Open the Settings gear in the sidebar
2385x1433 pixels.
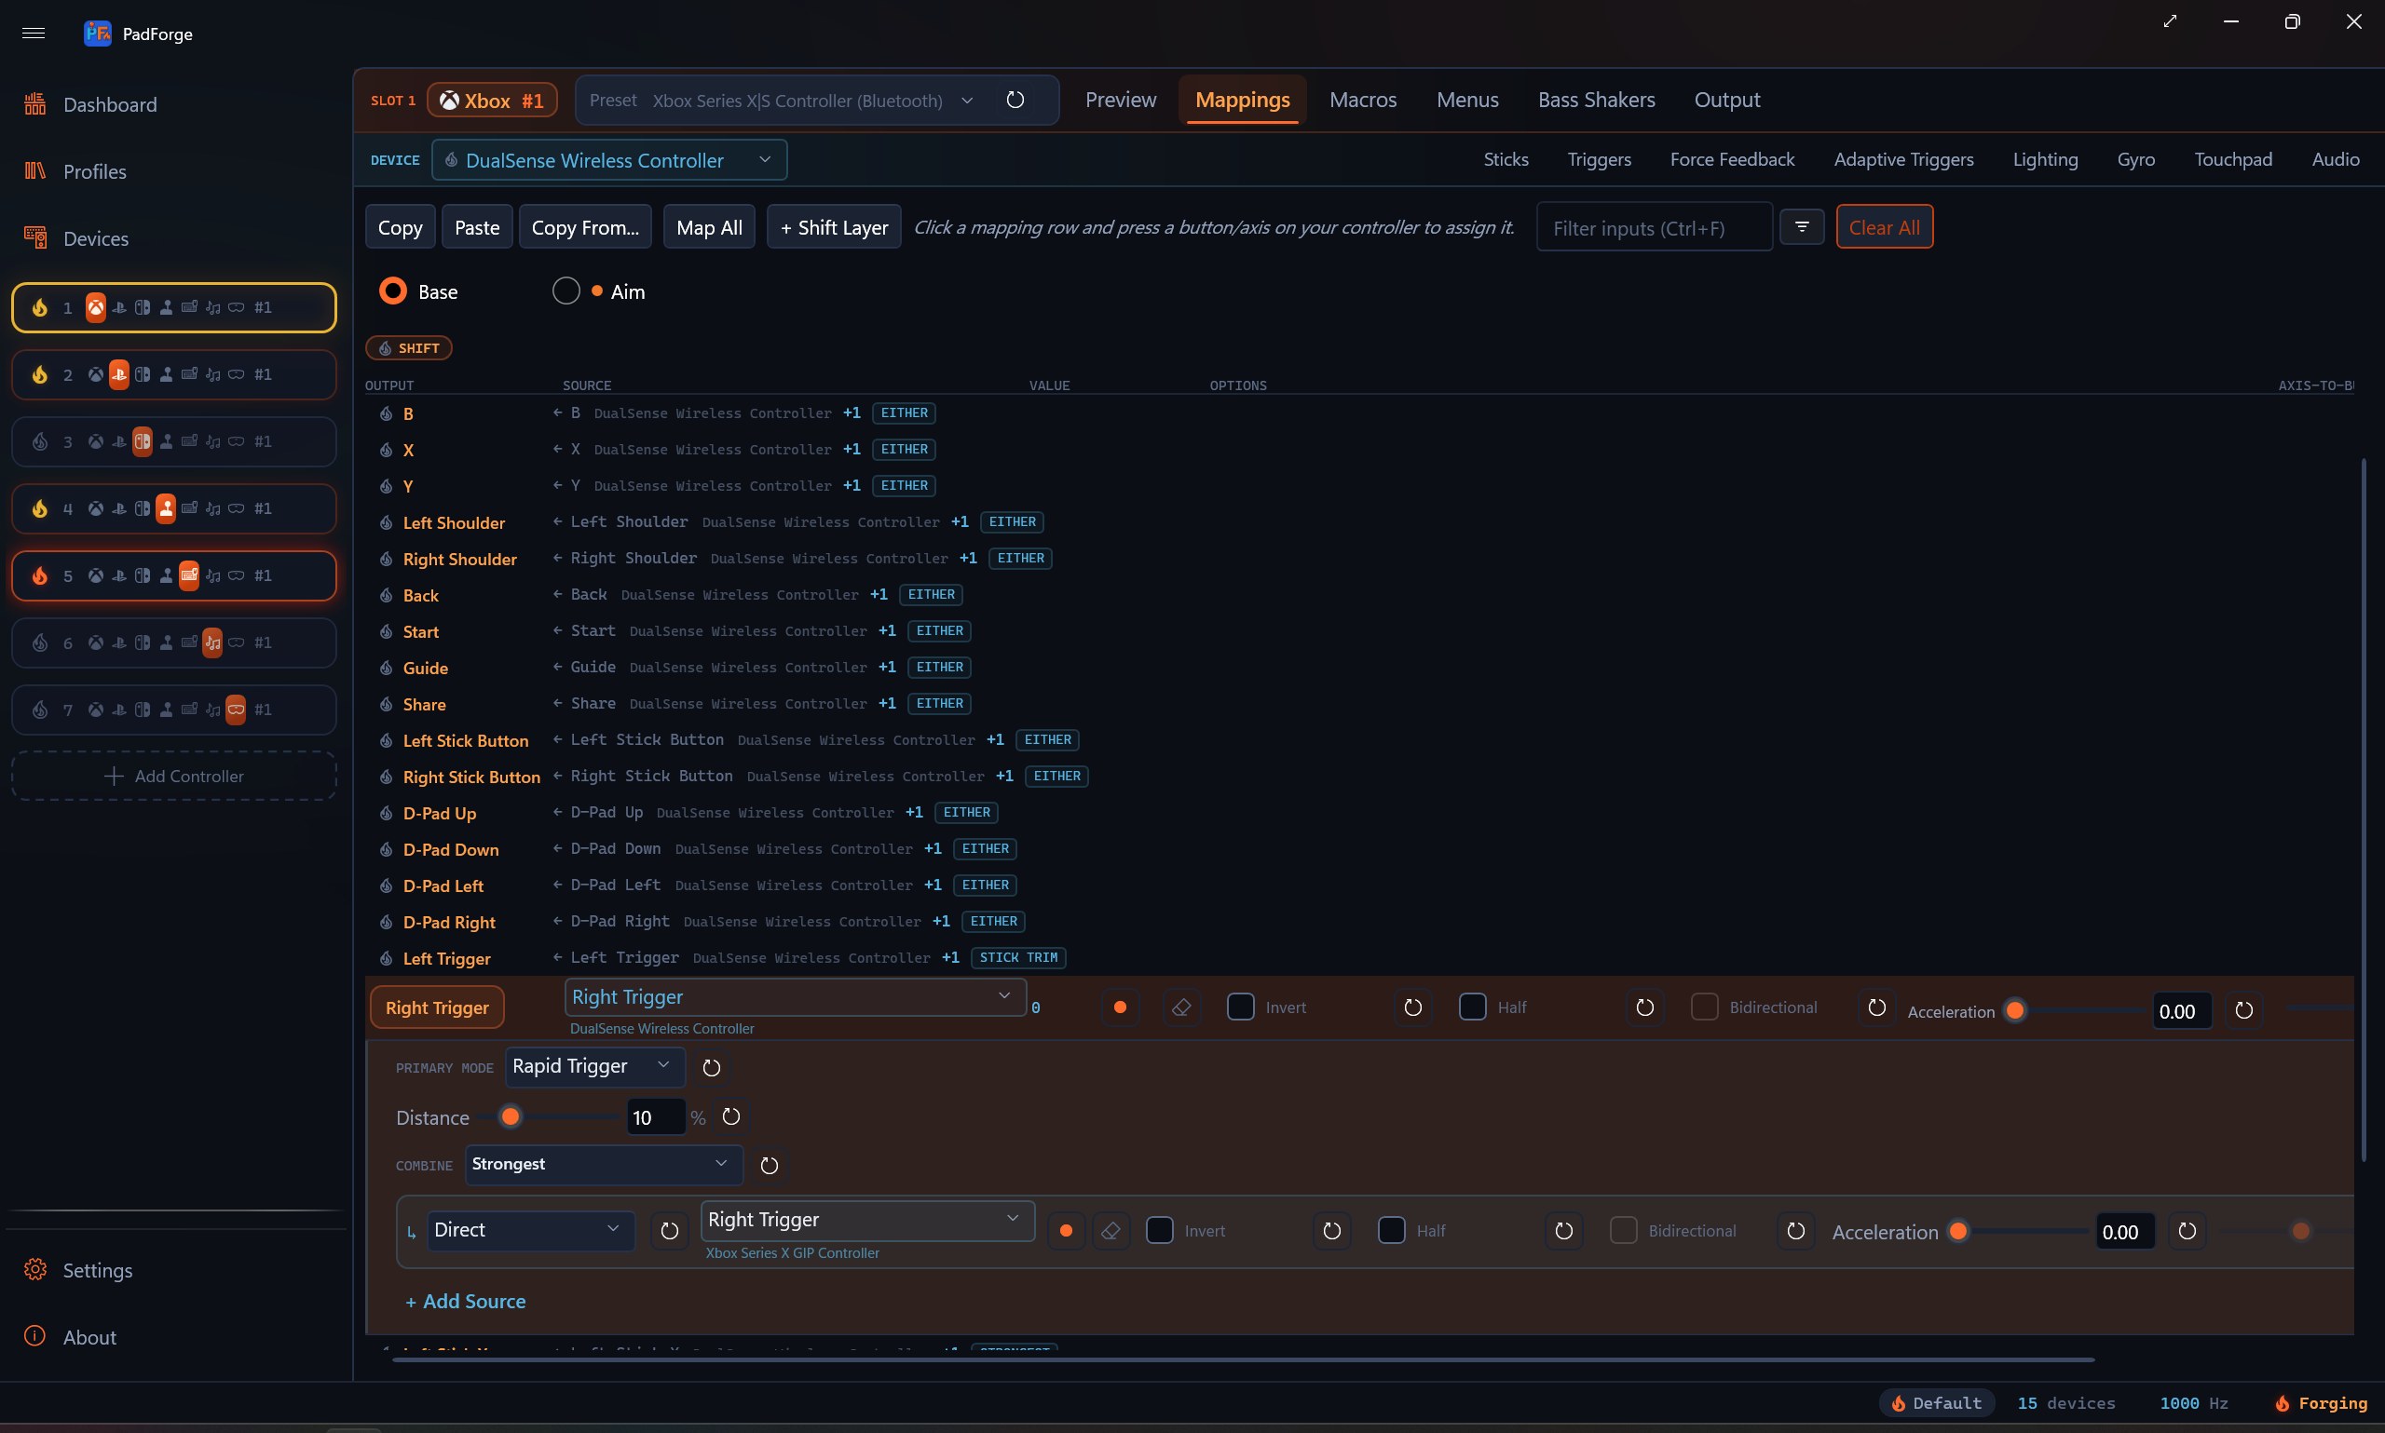pos(34,1270)
